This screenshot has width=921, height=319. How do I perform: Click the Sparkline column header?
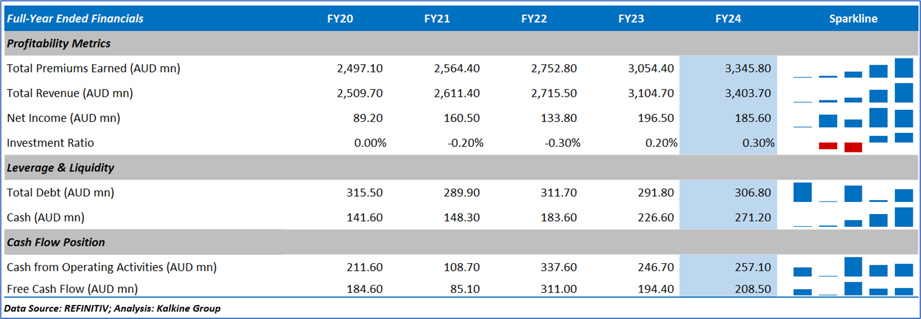tap(853, 19)
